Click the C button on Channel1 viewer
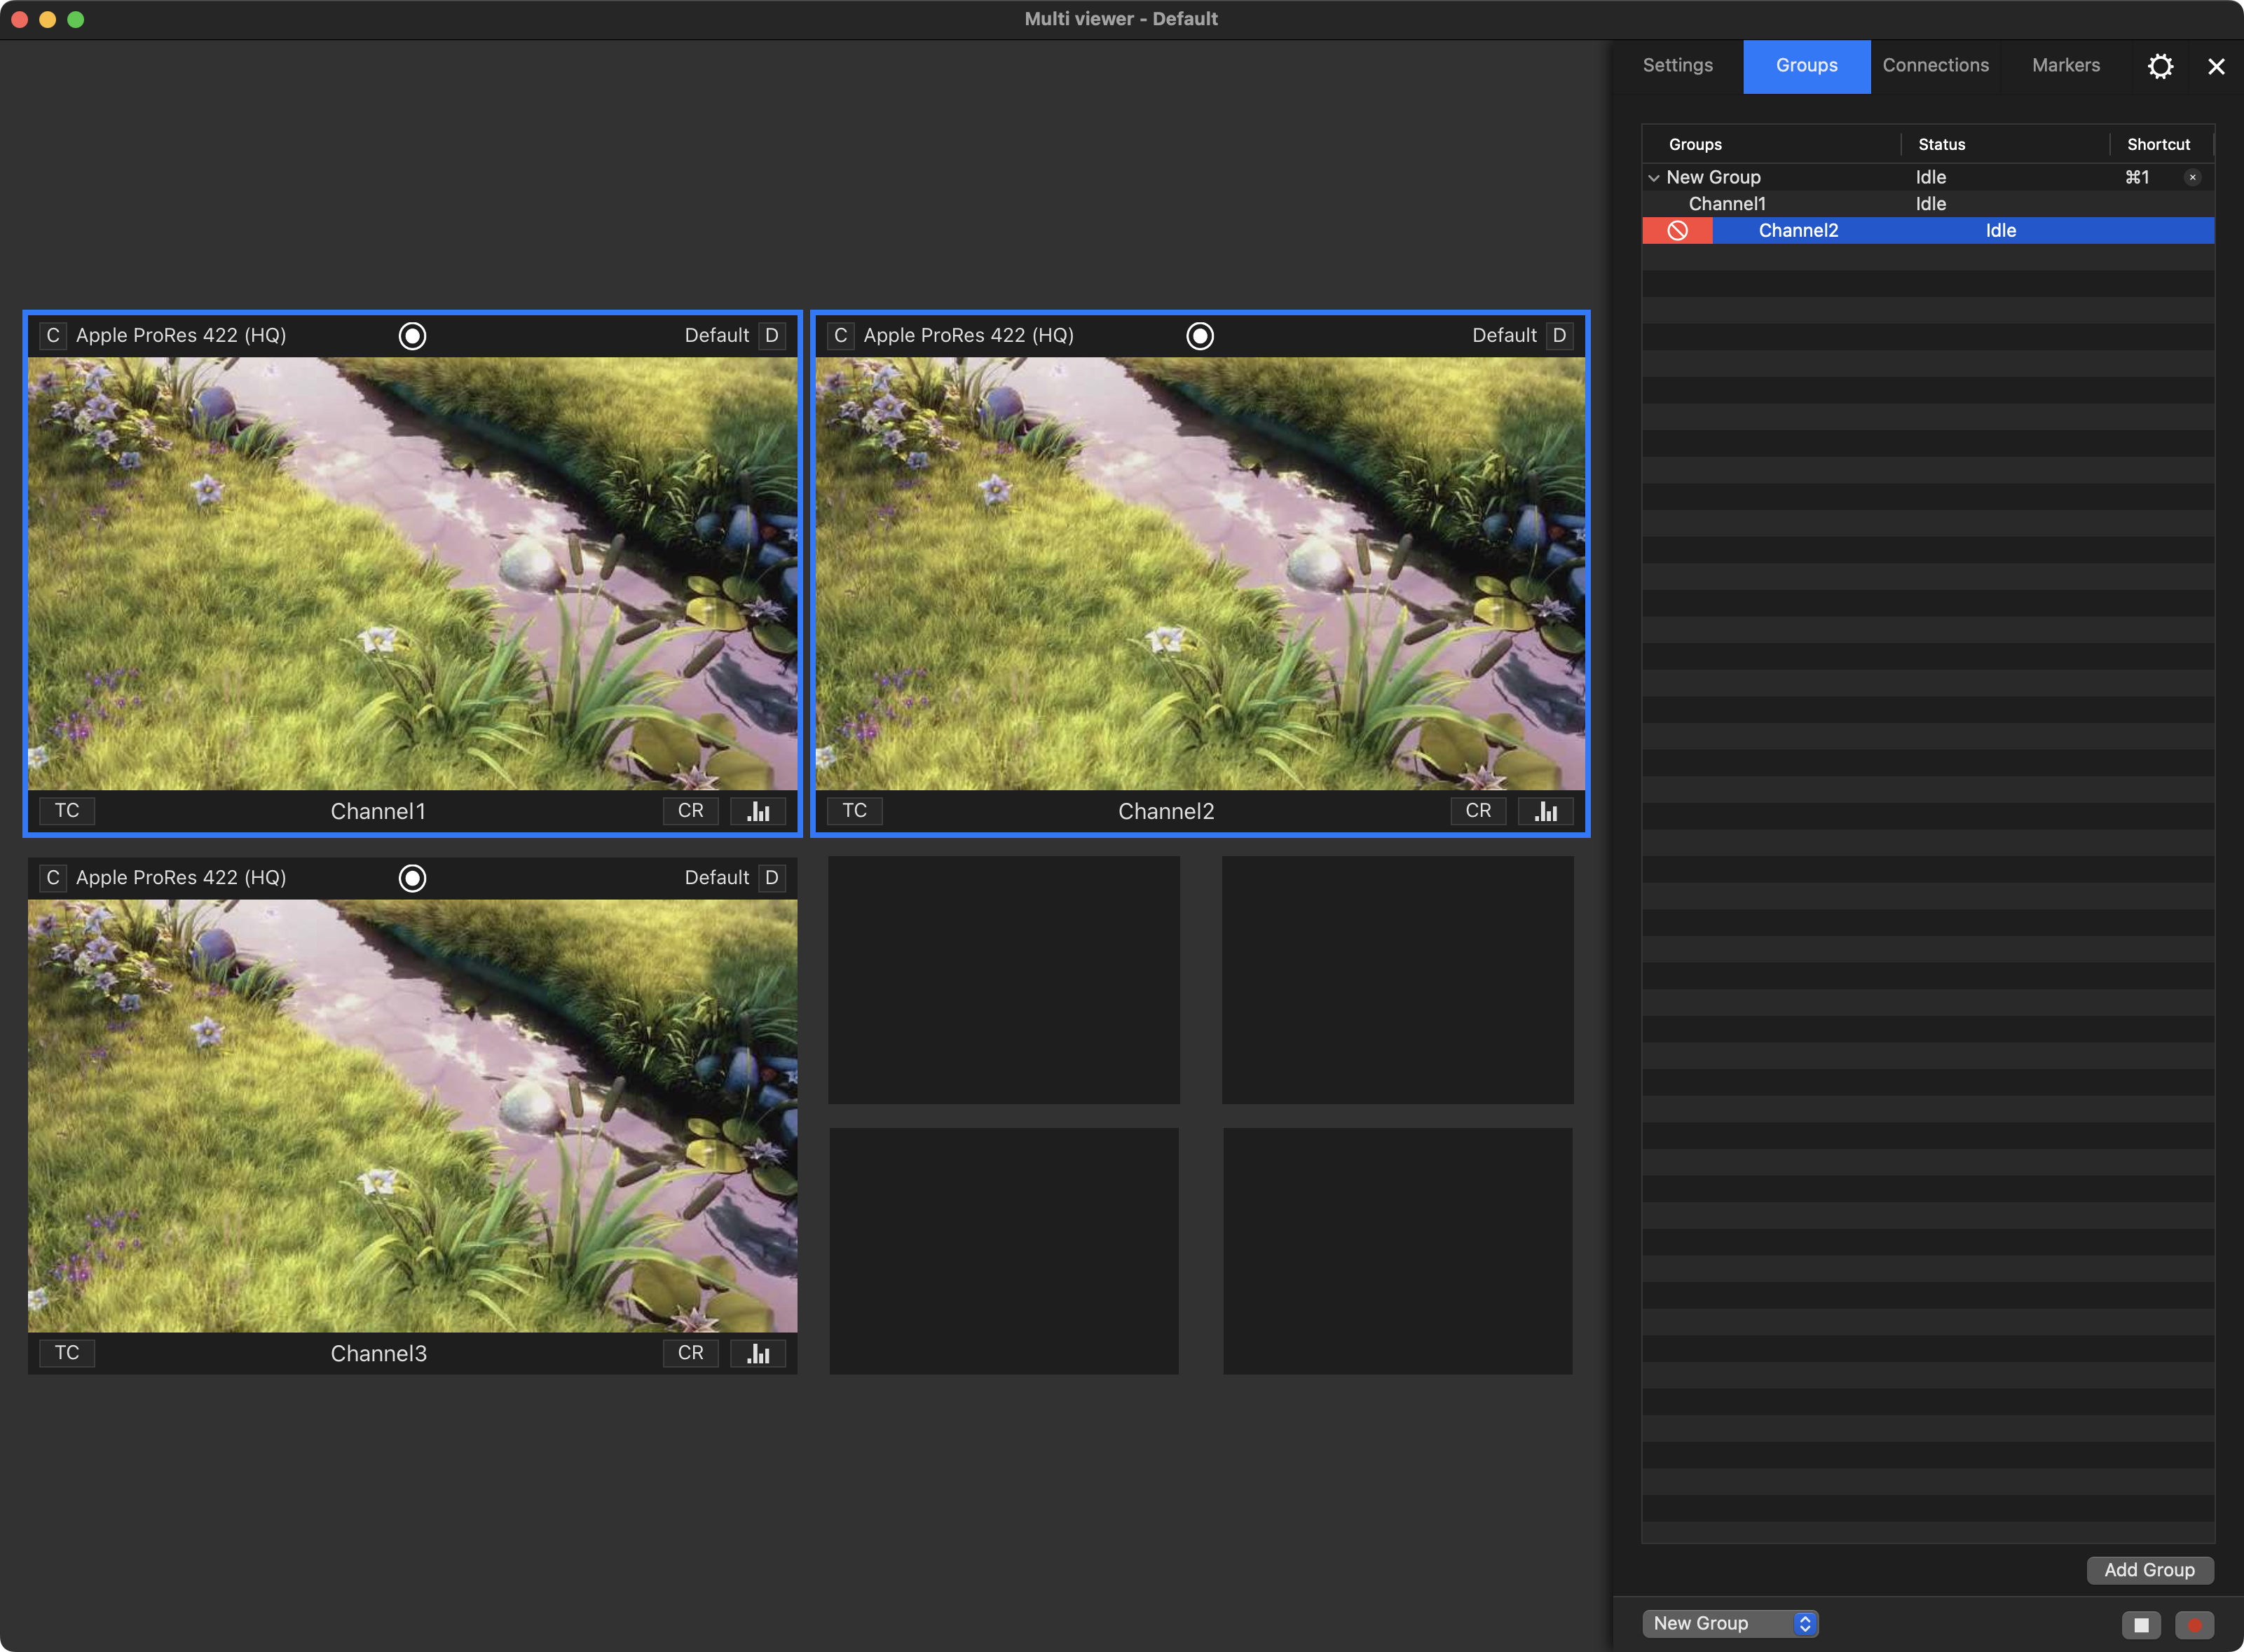 pos(53,336)
